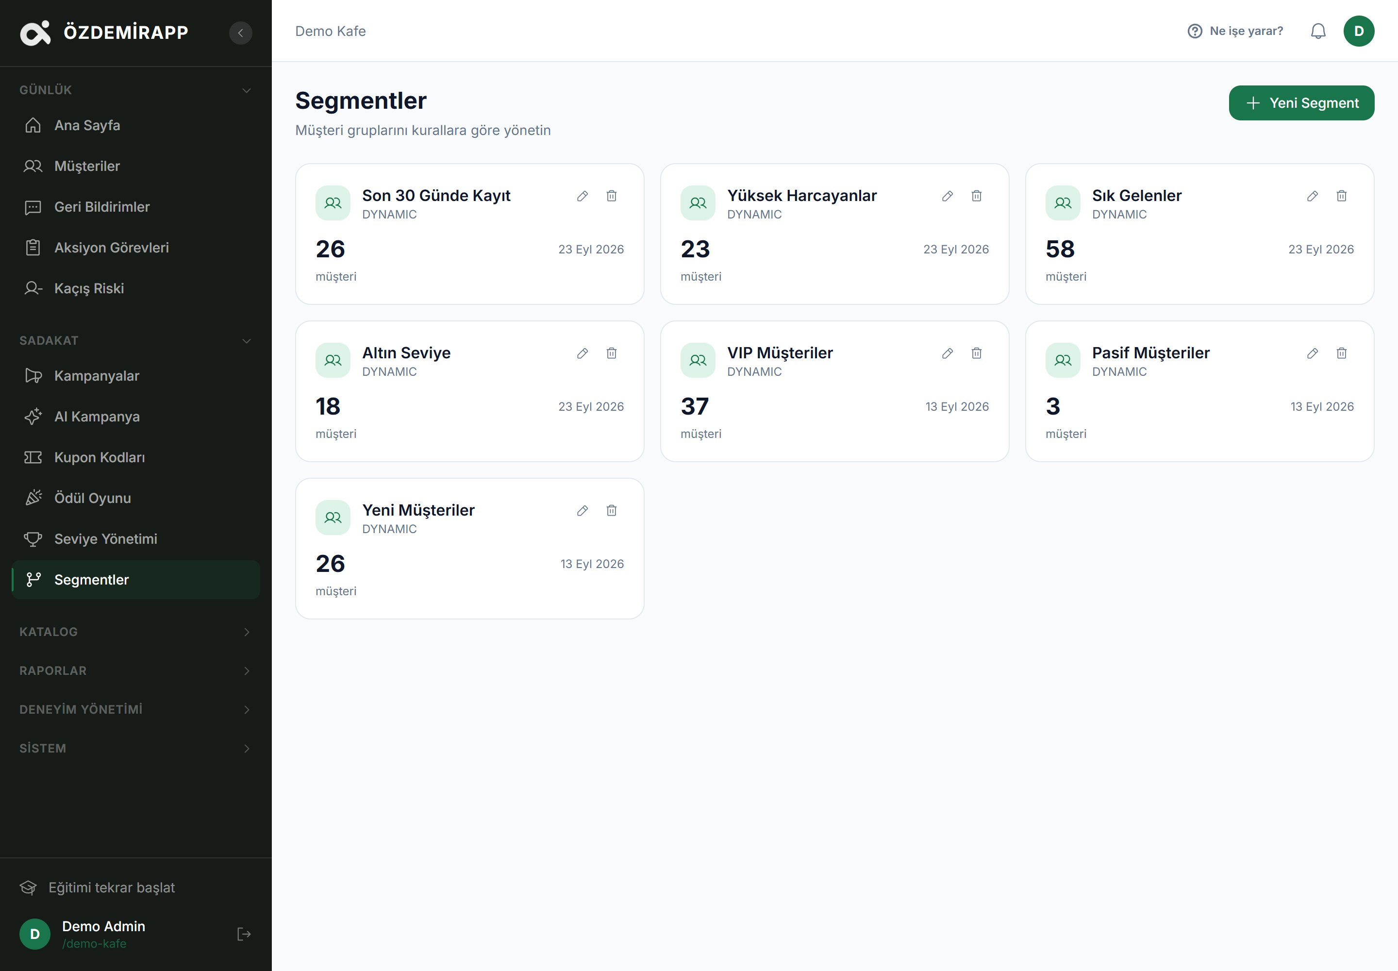Viewport: 1398px width, 971px height.
Task: Open Kupon Kodları
Action: pyautogui.click(x=135, y=457)
